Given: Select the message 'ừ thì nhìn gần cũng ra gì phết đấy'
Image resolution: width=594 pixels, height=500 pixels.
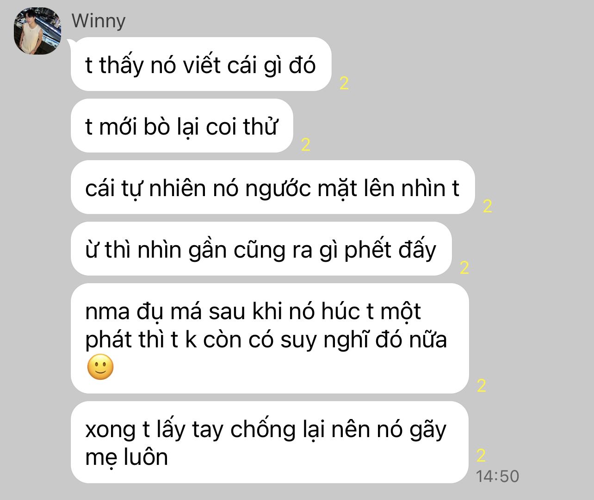Looking at the screenshot, I should tap(261, 249).
